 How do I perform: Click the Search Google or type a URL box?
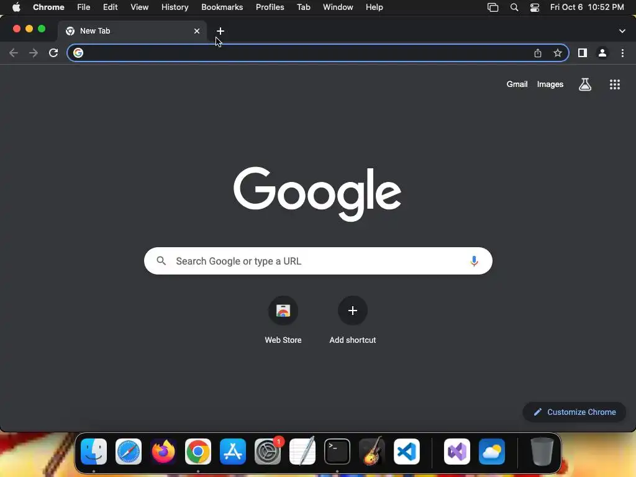click(x=318, y=261)
